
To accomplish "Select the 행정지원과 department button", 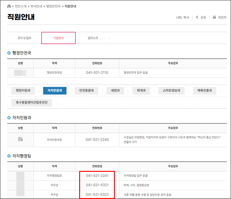I will (23, 91).
